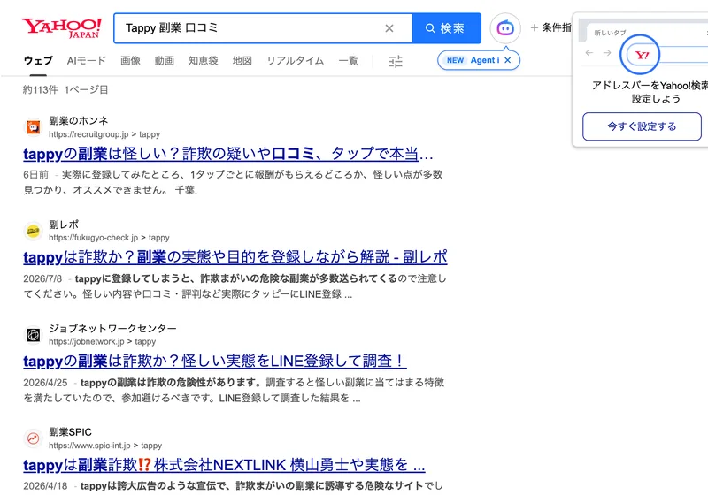
Task: Click the 副業SPIC chart favicon
Action: pos(33,438)
